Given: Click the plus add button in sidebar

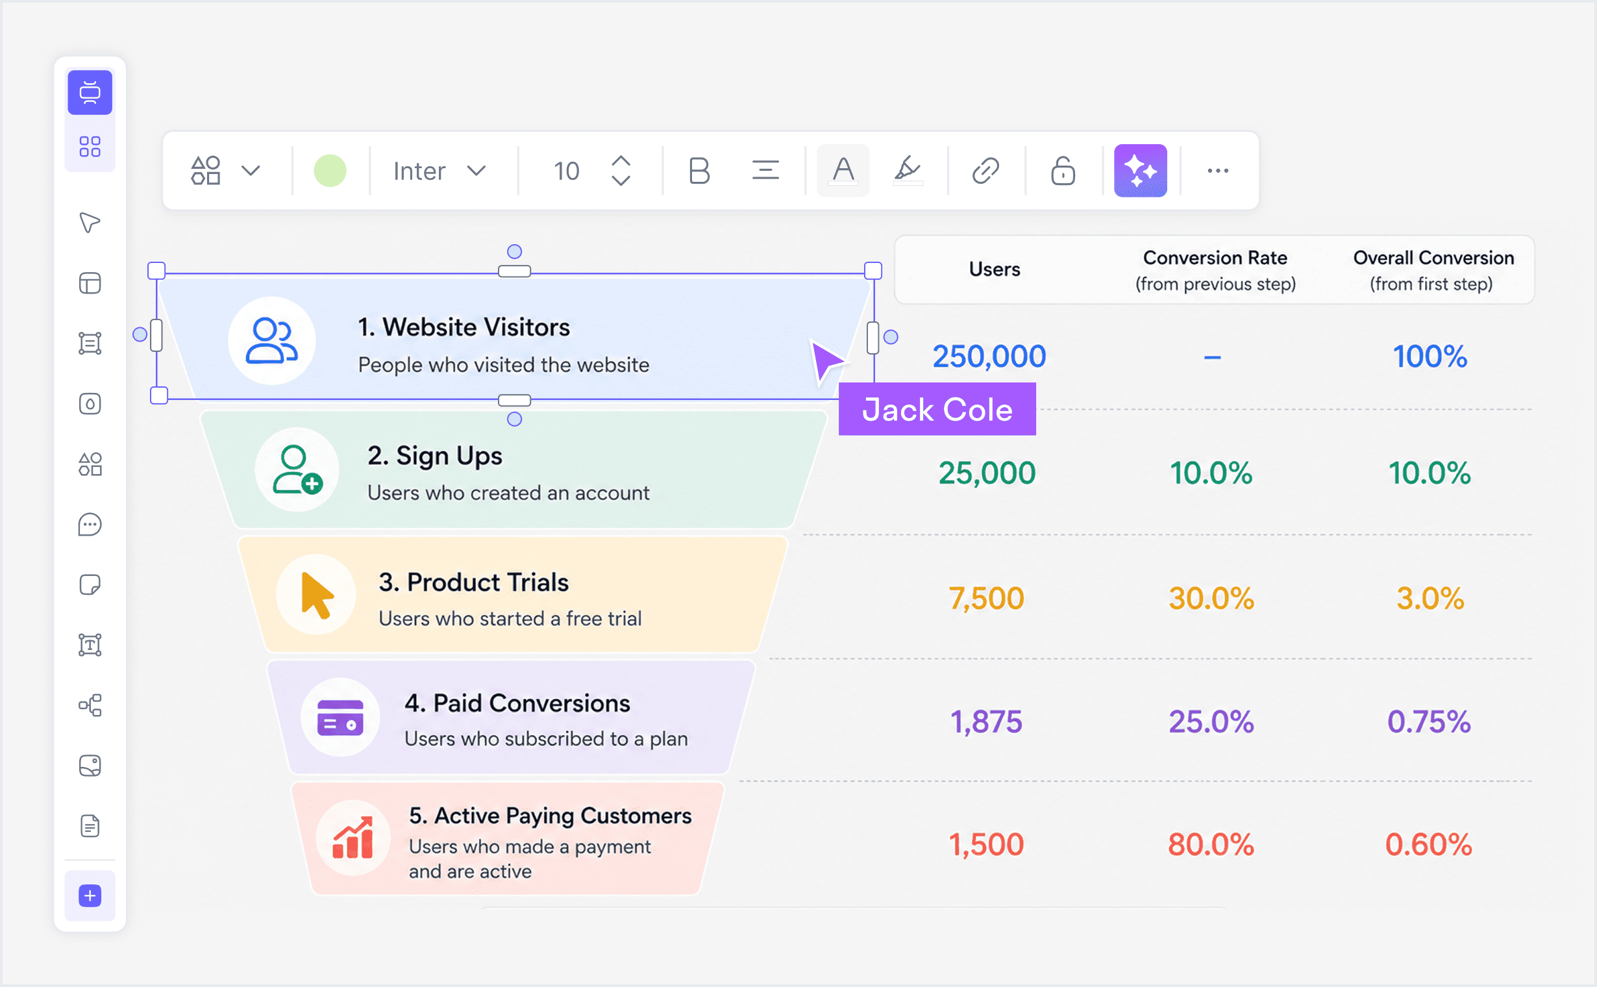Looking at the screenshot, I should [90, 895].
